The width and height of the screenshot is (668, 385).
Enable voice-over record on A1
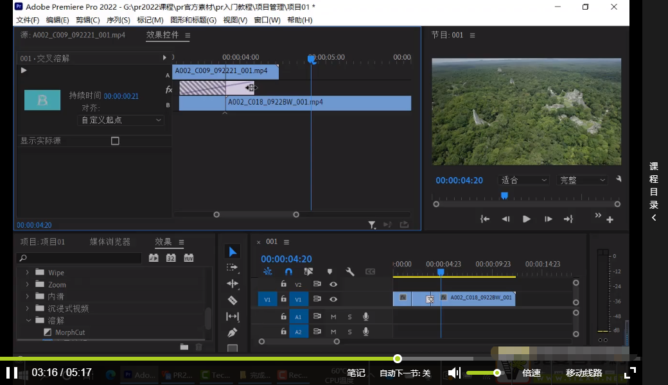[x=365, y=316]
